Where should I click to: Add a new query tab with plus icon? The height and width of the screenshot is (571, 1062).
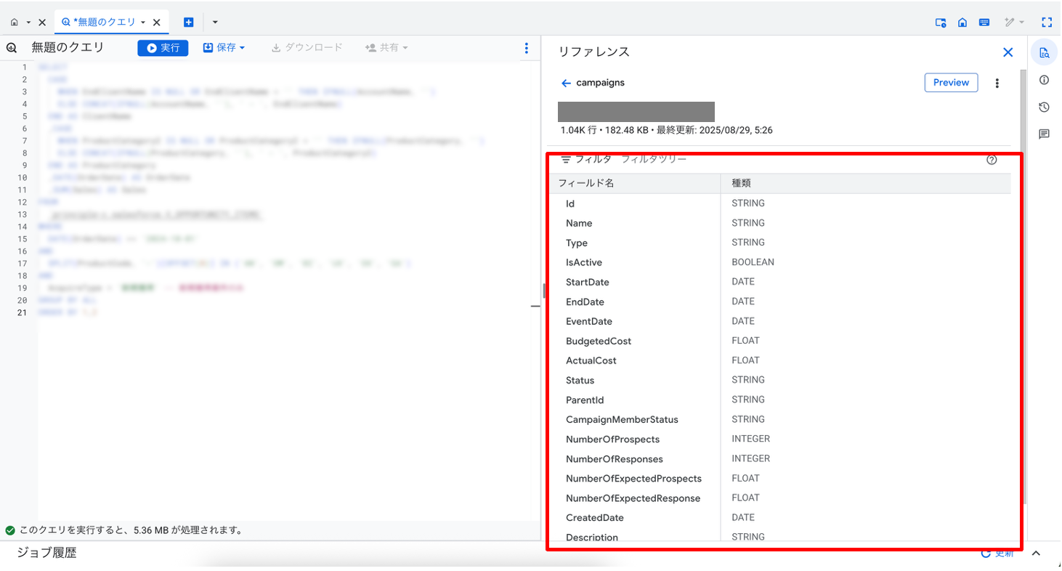(x=188, y=23)
